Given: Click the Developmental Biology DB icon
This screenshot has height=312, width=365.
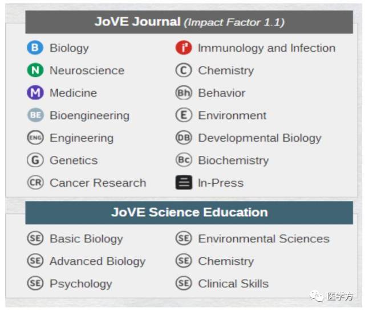Looking at the screenshot, I should pyautogui.click(x=184, y=138).
